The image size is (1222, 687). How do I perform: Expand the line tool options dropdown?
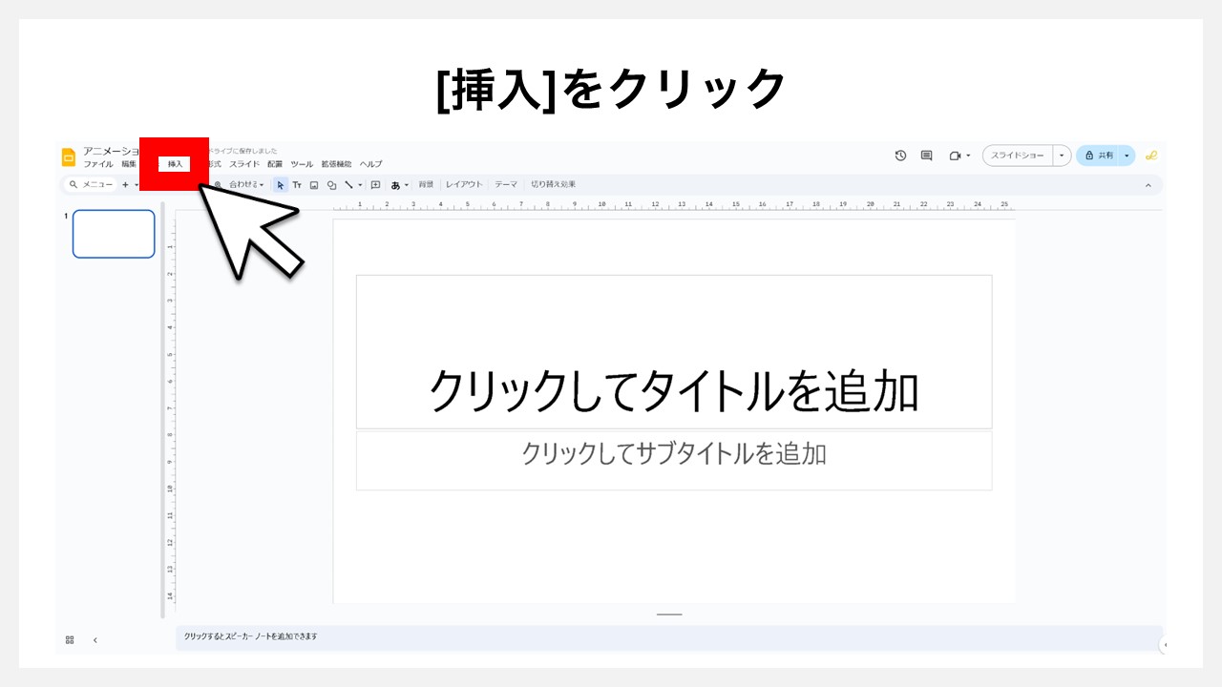click(x=361, y=184)
